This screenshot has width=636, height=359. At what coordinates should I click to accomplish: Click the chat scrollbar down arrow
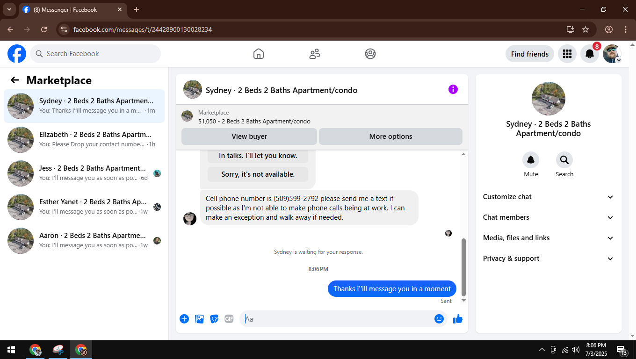[x=464, y=300]
